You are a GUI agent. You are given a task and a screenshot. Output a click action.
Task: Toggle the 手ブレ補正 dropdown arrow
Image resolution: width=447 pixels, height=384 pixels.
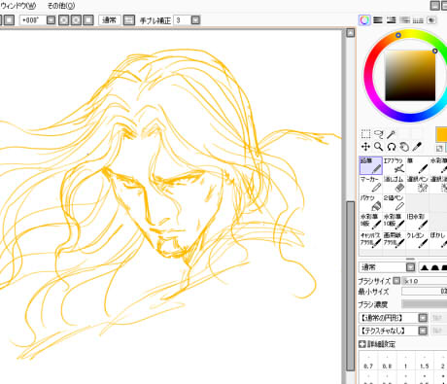(195, 20)
